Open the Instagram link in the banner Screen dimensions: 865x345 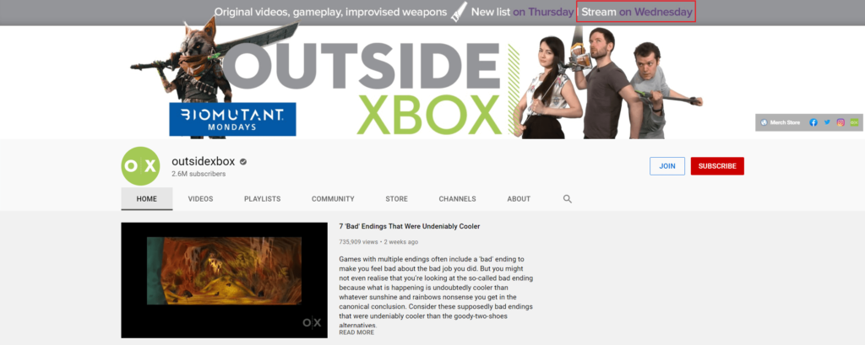click(841, 122)
